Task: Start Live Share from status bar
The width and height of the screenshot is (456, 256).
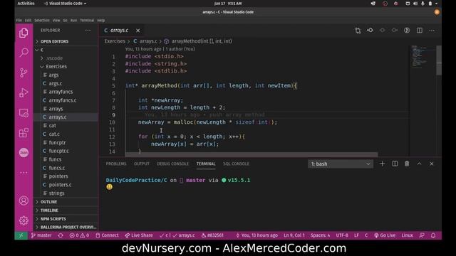Action: click(x=139, y=235)
